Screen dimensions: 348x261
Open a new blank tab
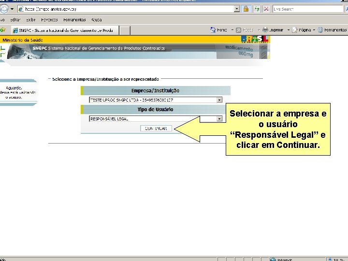[125, 30]
